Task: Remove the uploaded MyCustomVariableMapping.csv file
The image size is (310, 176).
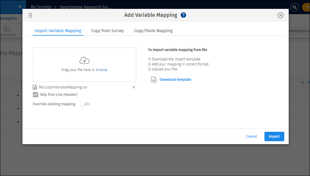Action: tap(134, 87)
